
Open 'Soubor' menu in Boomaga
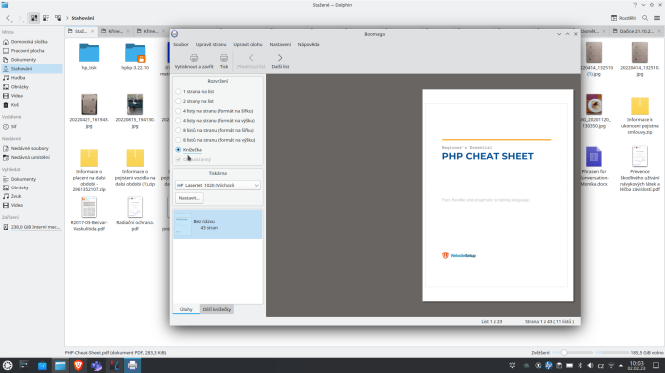pos(181,44)
